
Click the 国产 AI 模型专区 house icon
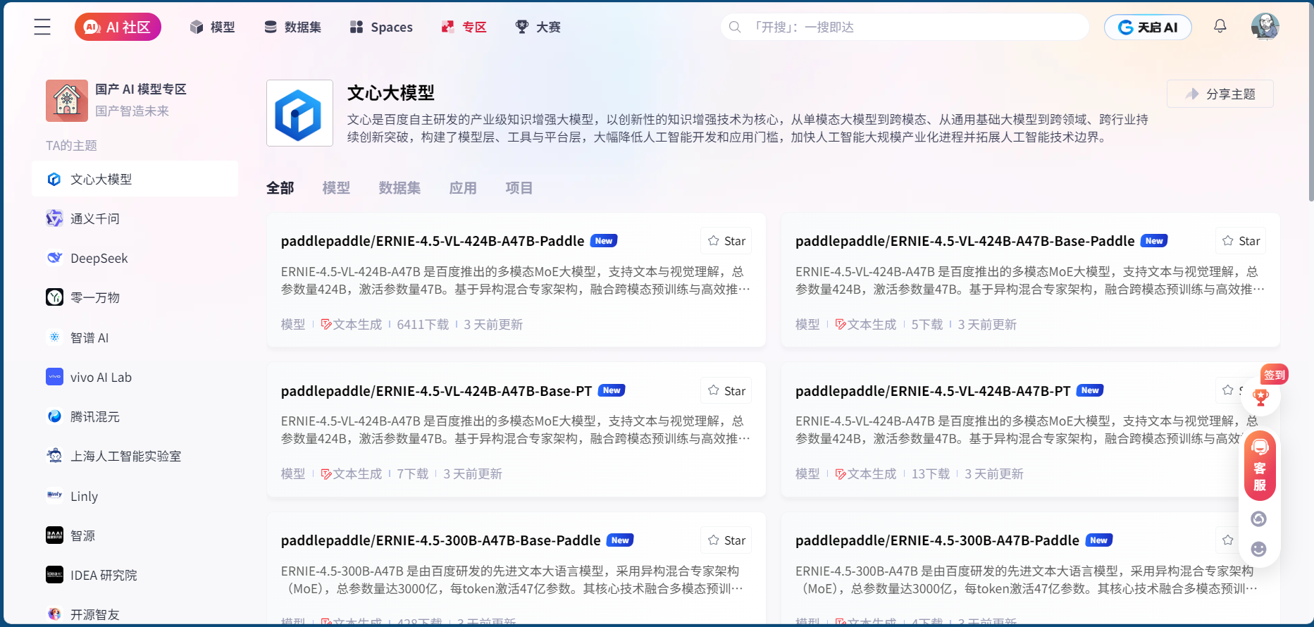67,101
